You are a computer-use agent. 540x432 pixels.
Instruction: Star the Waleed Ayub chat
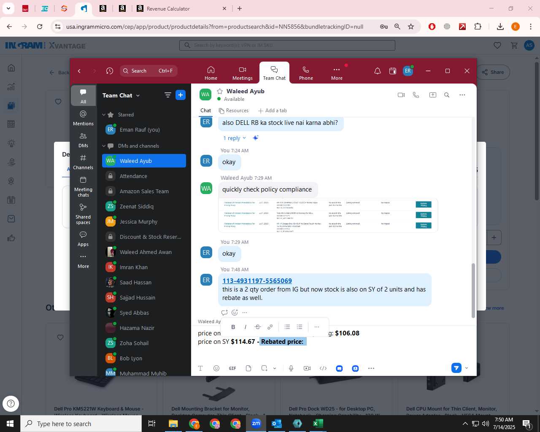[220, 91]
